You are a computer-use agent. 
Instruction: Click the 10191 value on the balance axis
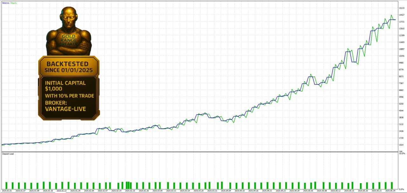402,56
